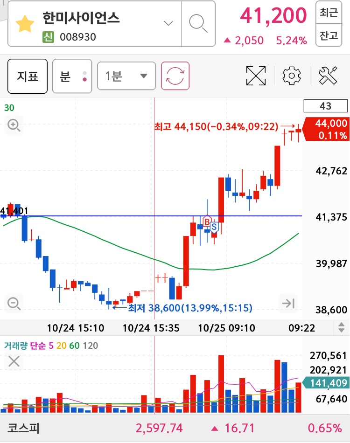
Task: Click the 거래량 단순 indicator label
Action: tap(25, 346)
